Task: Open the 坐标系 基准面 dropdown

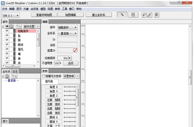Action: point(67,33)
